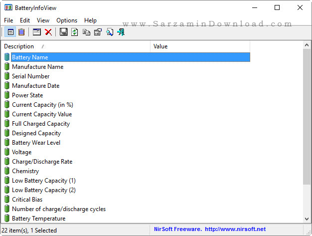The image size is (312, 236).
Task: Open the View menu
Action: point(43,20)
